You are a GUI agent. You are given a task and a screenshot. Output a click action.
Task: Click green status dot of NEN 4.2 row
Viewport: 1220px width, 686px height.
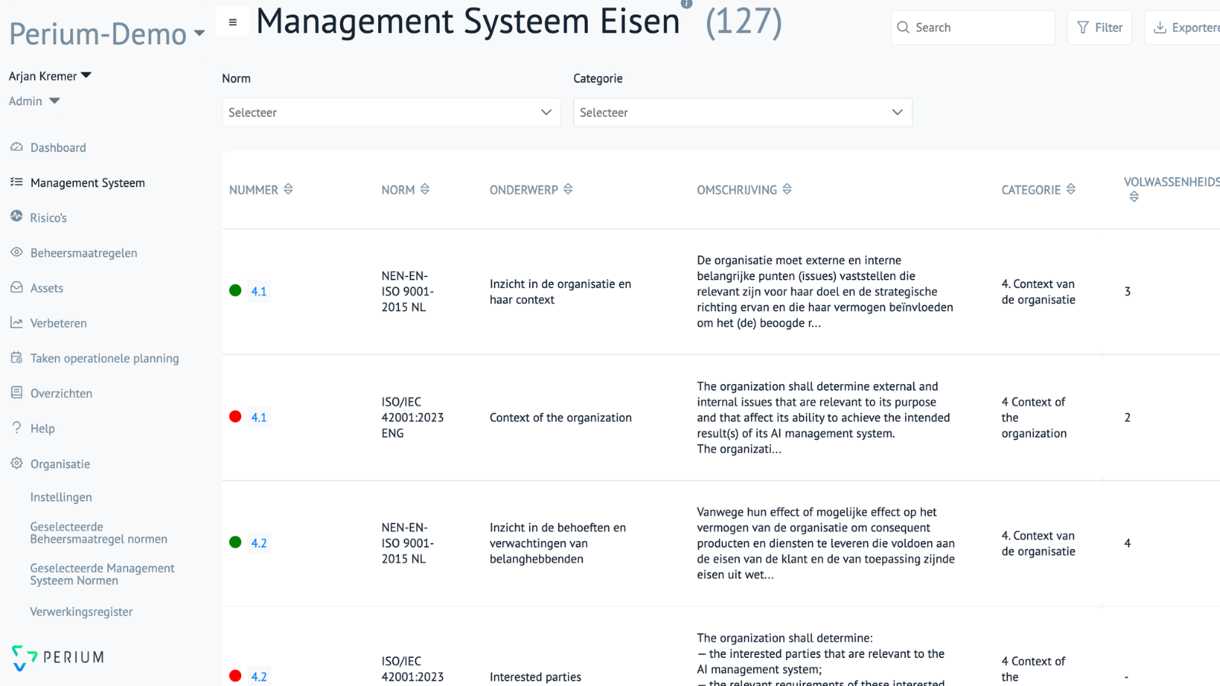(236, 542)
